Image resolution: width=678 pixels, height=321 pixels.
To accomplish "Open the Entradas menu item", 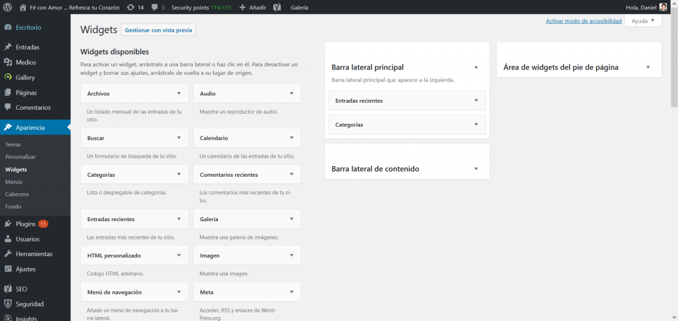I will pyautogui.click(x=27, y=47).
